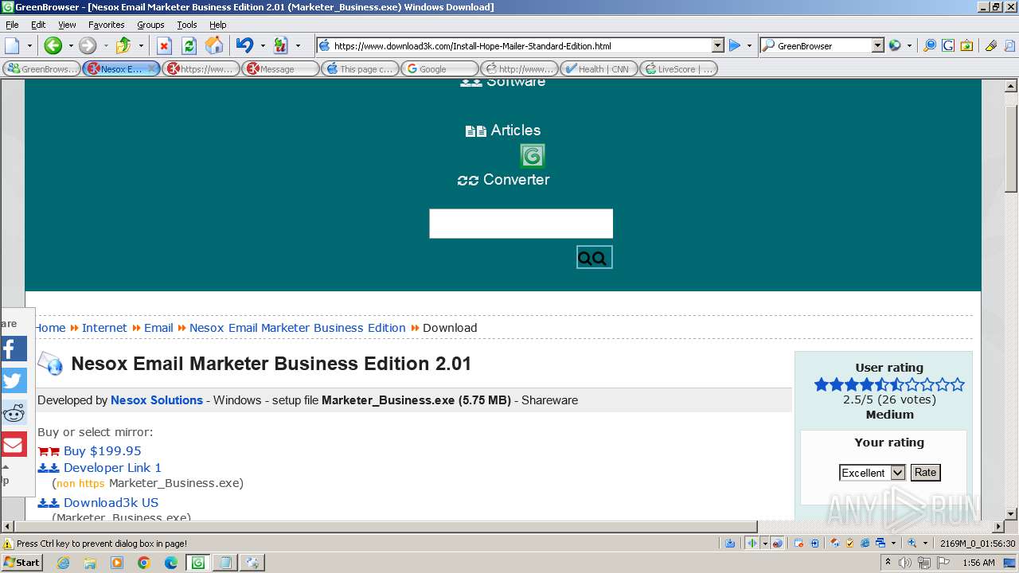Screen dimensions: 1019x573
Task: Open the Download3k US mirror link
Action: [111, 502]
